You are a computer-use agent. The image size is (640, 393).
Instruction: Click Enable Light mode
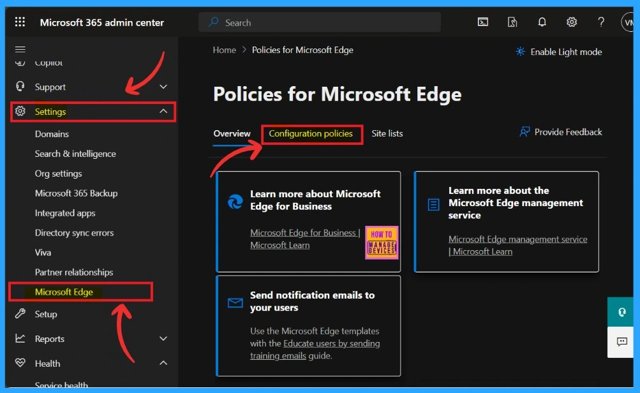(566, 52)
